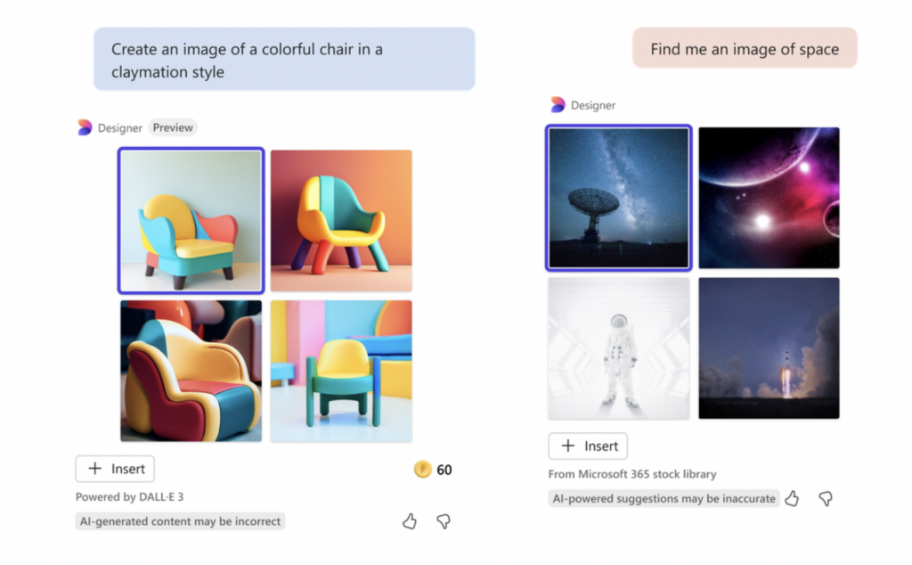Select Milky Way satellite dish image
The height and width of the screenshot is (565, 912).
click(x=619, y=198)
